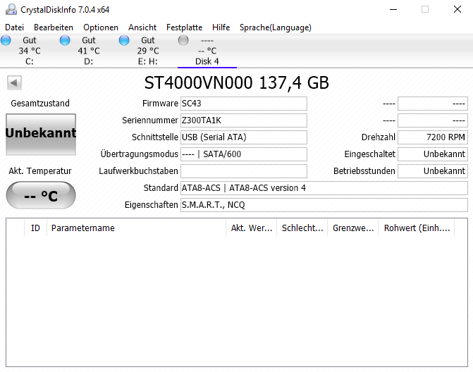Click the Firmware field showing SC43
Image resolution: width=473 pixels, height=372 pixels.
pyautogui.click(x=244, y=104)
